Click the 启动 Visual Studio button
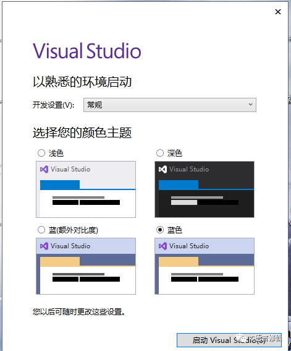 coord(229,340)
